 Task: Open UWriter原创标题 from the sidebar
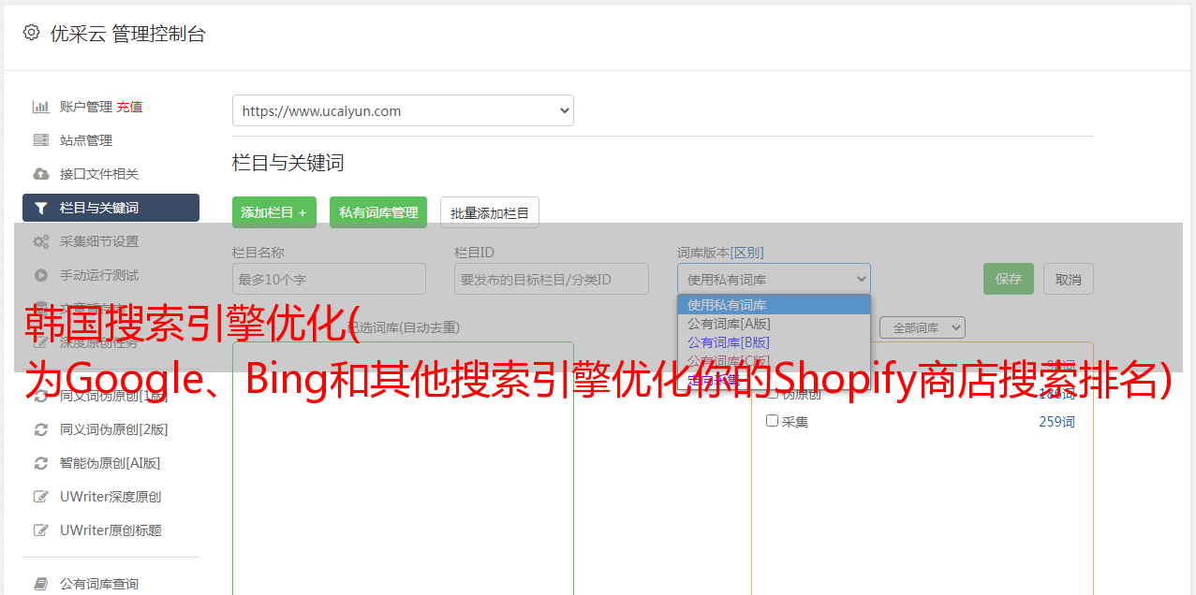[111, 530]
